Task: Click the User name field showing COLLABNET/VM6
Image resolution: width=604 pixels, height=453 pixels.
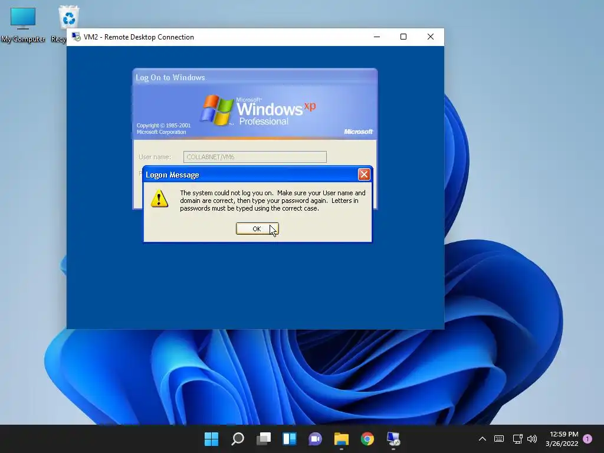Action: coord(255,157)
